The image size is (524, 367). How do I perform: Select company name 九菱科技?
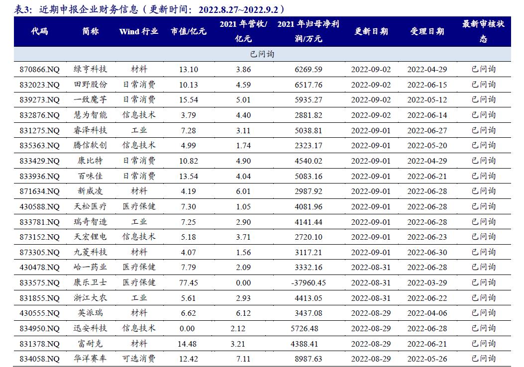tap(90, 252)
